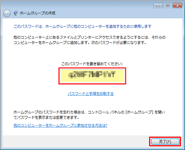Click the ホームグループの作成 title text
Screen dimensions: 185x150
point(38,13)
